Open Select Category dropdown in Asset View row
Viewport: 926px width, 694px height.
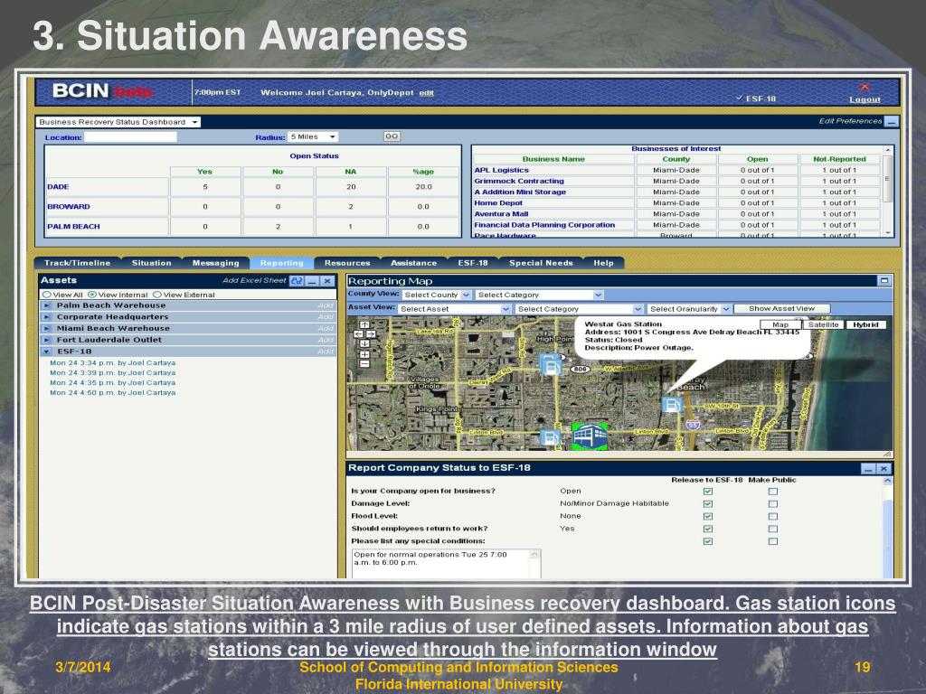pos(579,309)
